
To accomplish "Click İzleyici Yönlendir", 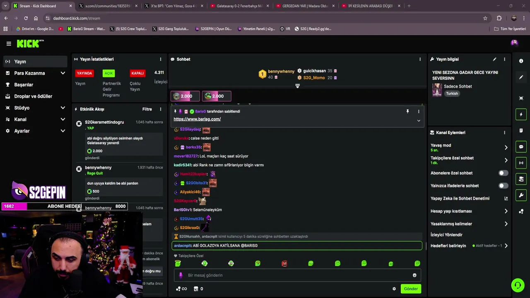I will (446, 235).
